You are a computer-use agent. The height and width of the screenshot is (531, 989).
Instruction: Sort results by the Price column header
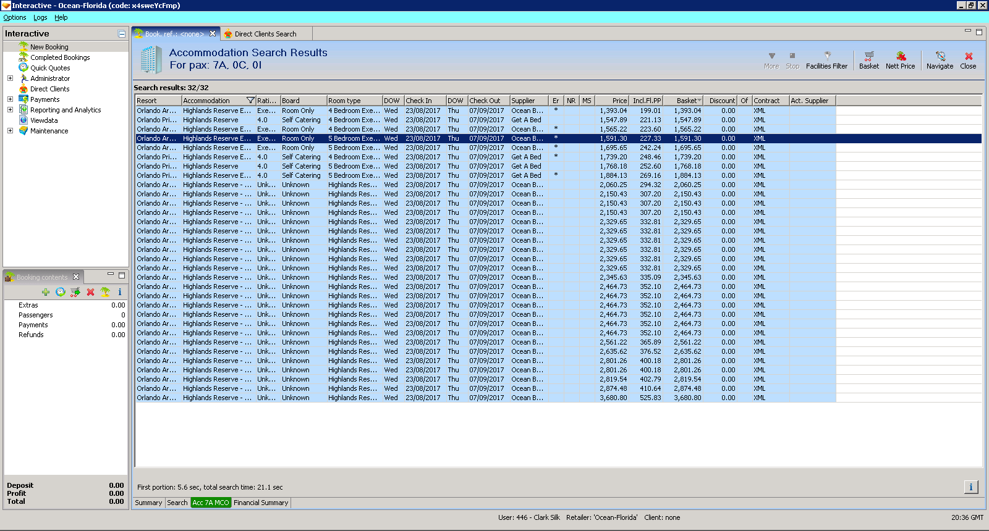click(612, 101)
